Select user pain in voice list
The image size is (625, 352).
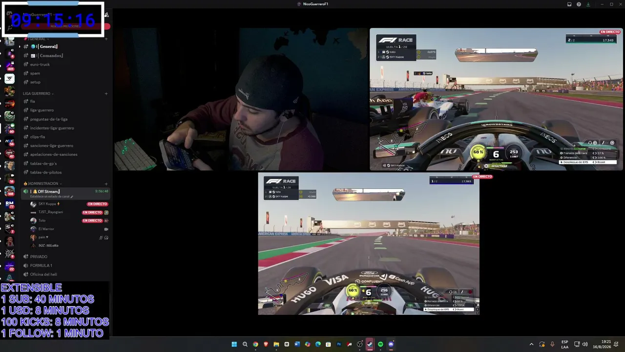click(40, 237)
